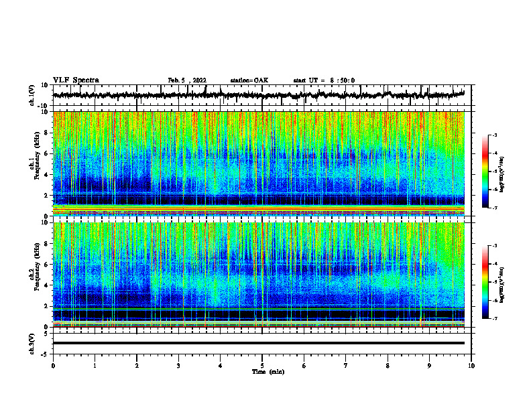
Task: Click the "-3" label on ch.2 color bar
Action: (495, 246)
